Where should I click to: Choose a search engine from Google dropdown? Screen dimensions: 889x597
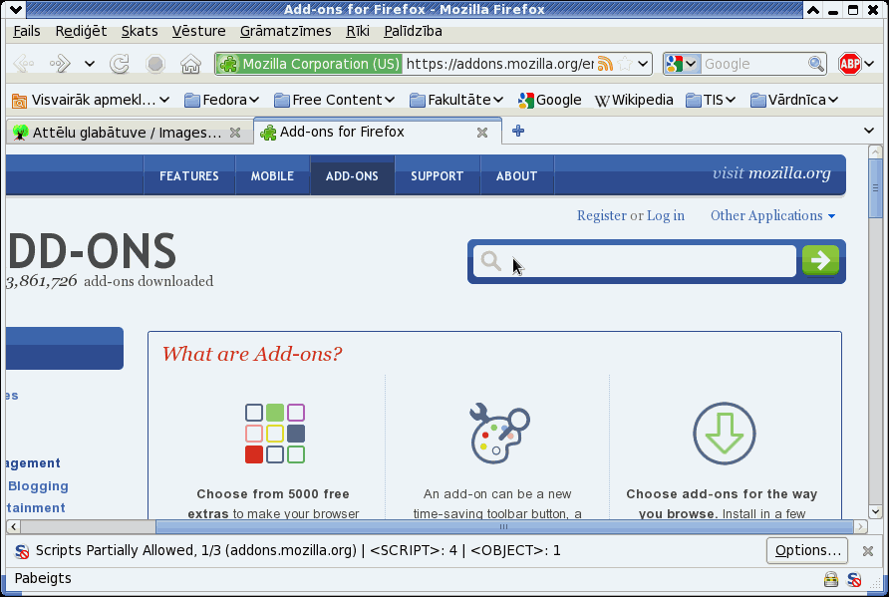[682, 64]
